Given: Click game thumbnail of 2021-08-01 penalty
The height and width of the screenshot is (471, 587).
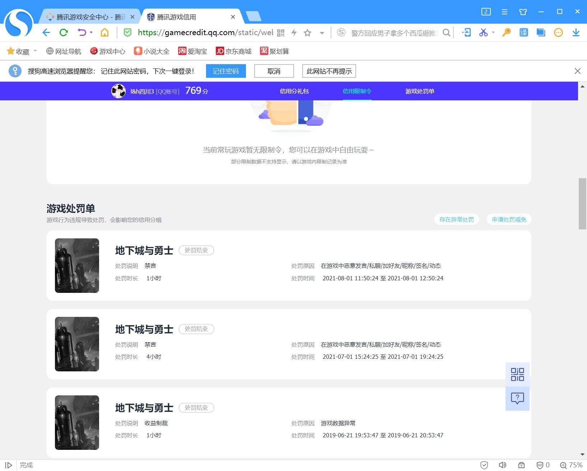Looking at the screenshot, I should coord(77,266).
